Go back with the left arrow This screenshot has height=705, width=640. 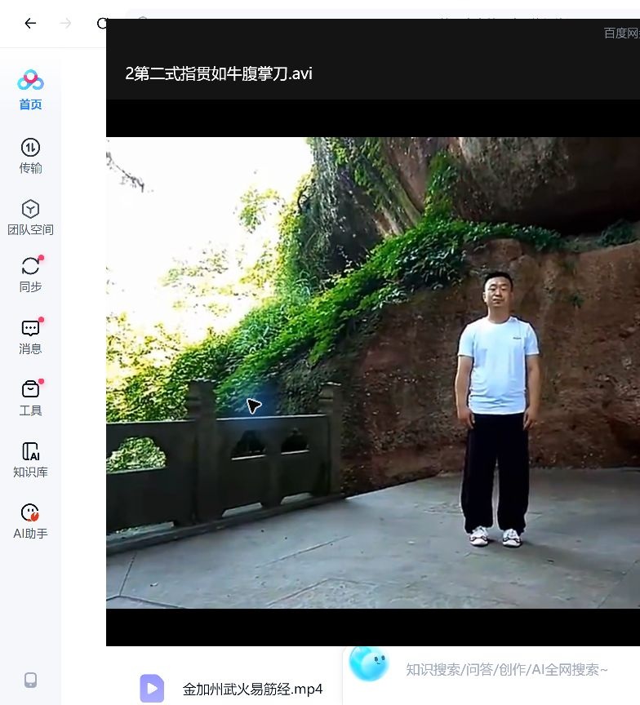(x=30, y=23)
